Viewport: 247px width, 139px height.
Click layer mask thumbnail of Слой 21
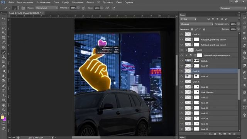coord(196,87)
